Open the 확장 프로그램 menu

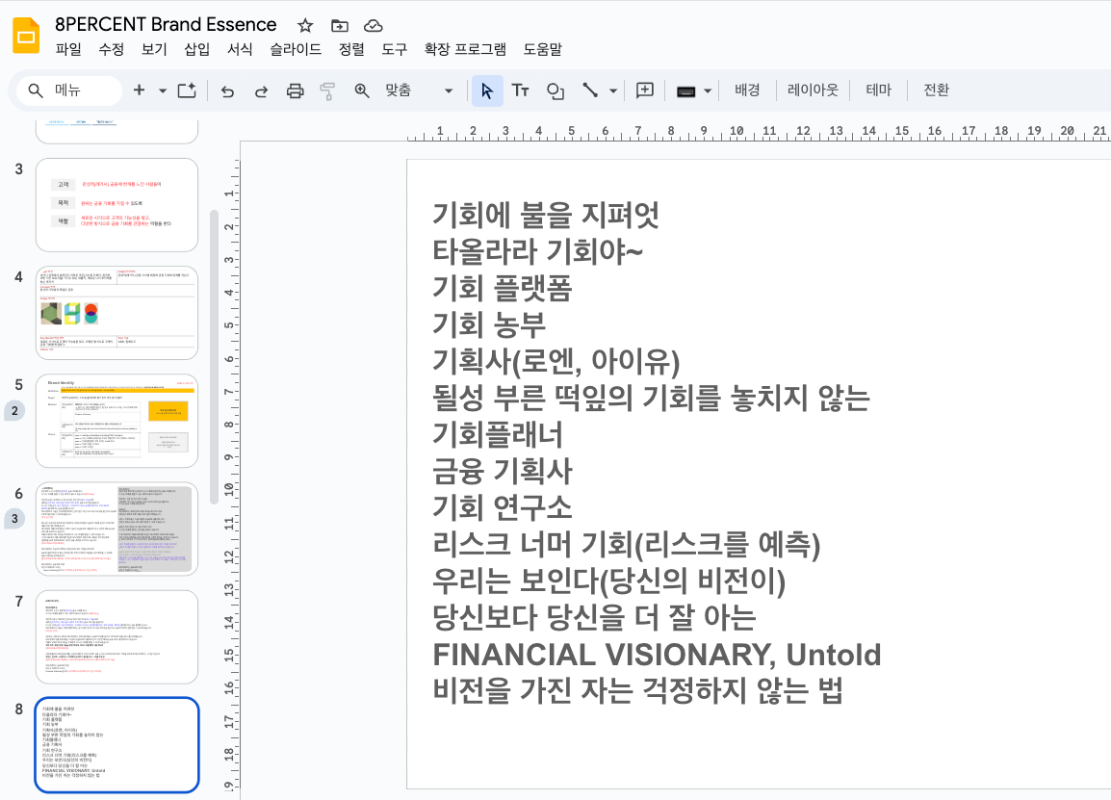pos(465,49)
